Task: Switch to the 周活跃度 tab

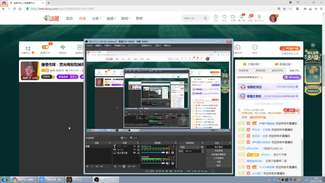Action: 260,70
